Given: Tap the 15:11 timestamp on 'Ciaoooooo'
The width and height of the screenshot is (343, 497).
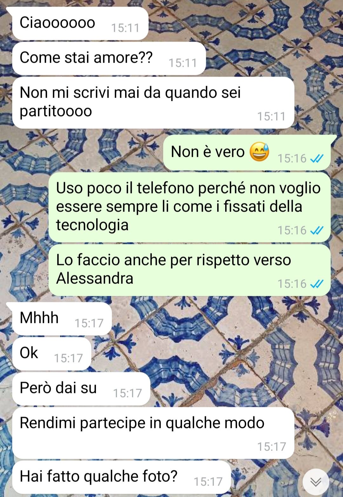Looking at the screenshot, I should (125, 28).
